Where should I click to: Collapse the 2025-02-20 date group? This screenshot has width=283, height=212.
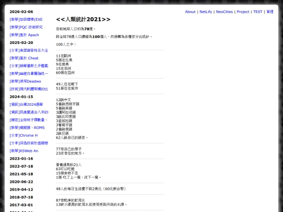(21, 43)
